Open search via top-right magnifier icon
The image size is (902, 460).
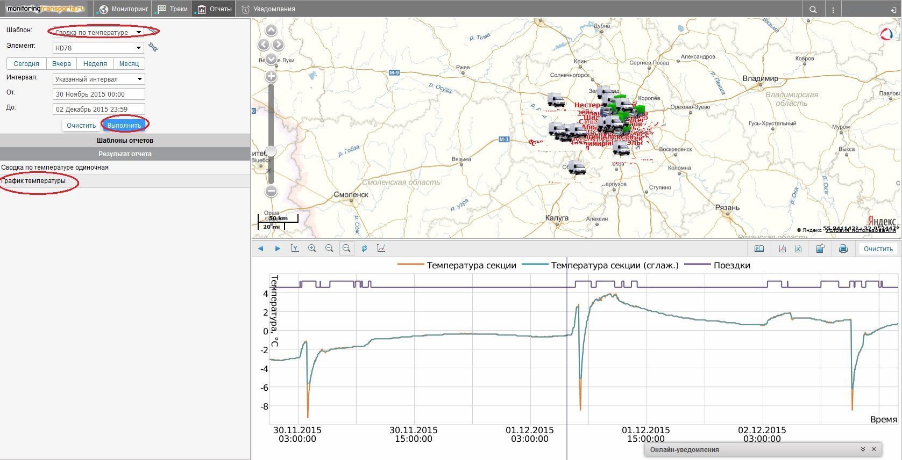click(x=813, y=9)
